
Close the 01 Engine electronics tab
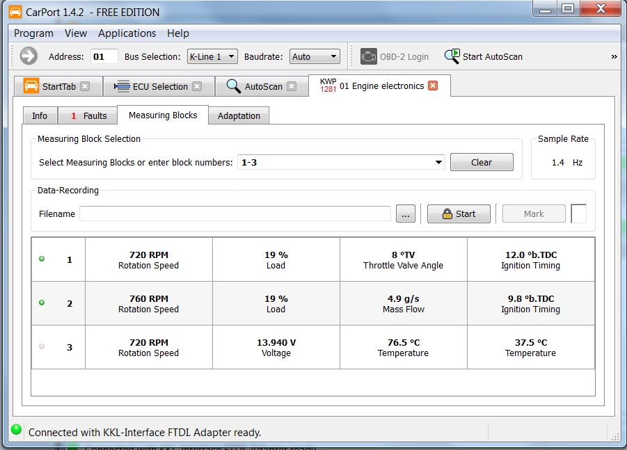[x=433, y=86]
